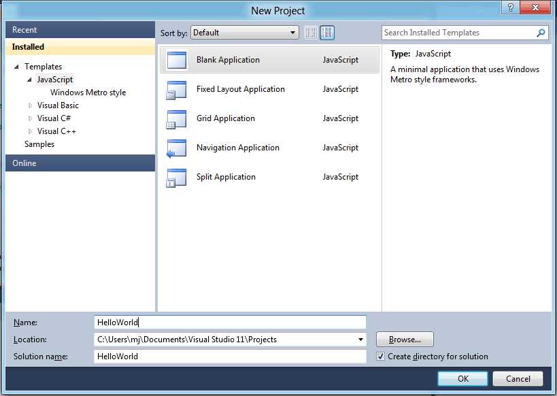This screenshot has width=557, height=396.
Task: Open the Installed section
Action: (80, 46)
